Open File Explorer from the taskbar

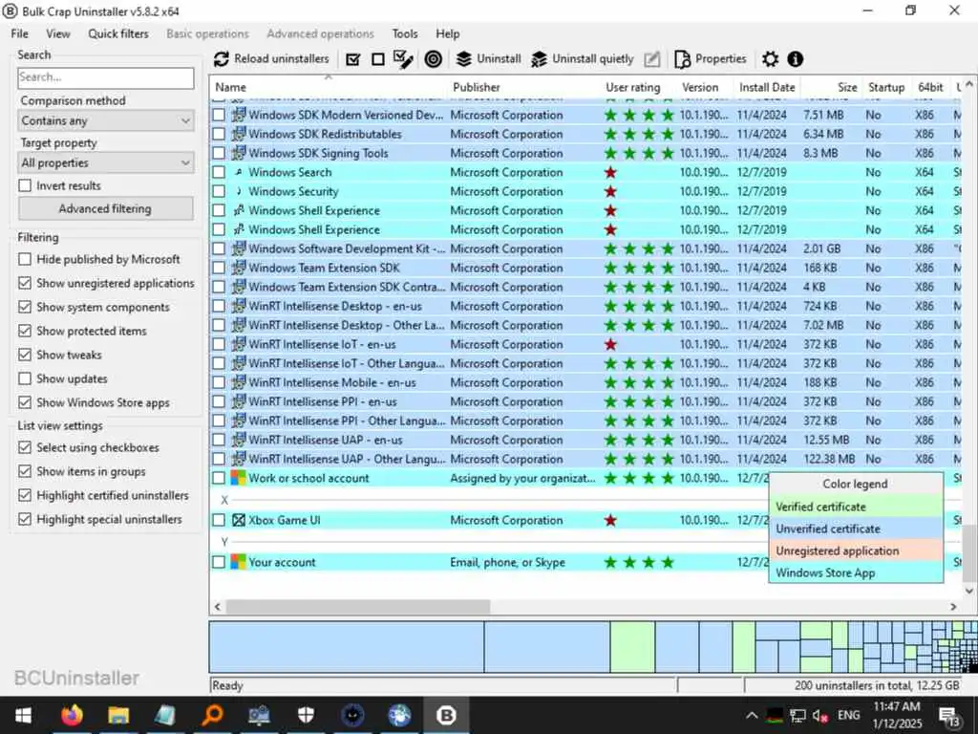tap(117, 715)
